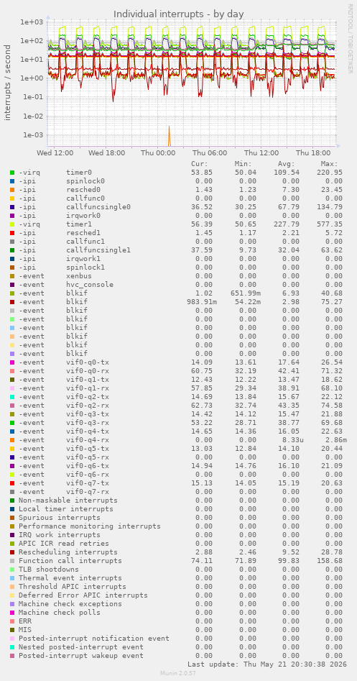This screenshot has width=357, height=681.
Task: Click the Rescheduling interrupts red swatch
Action: point(12,552)
